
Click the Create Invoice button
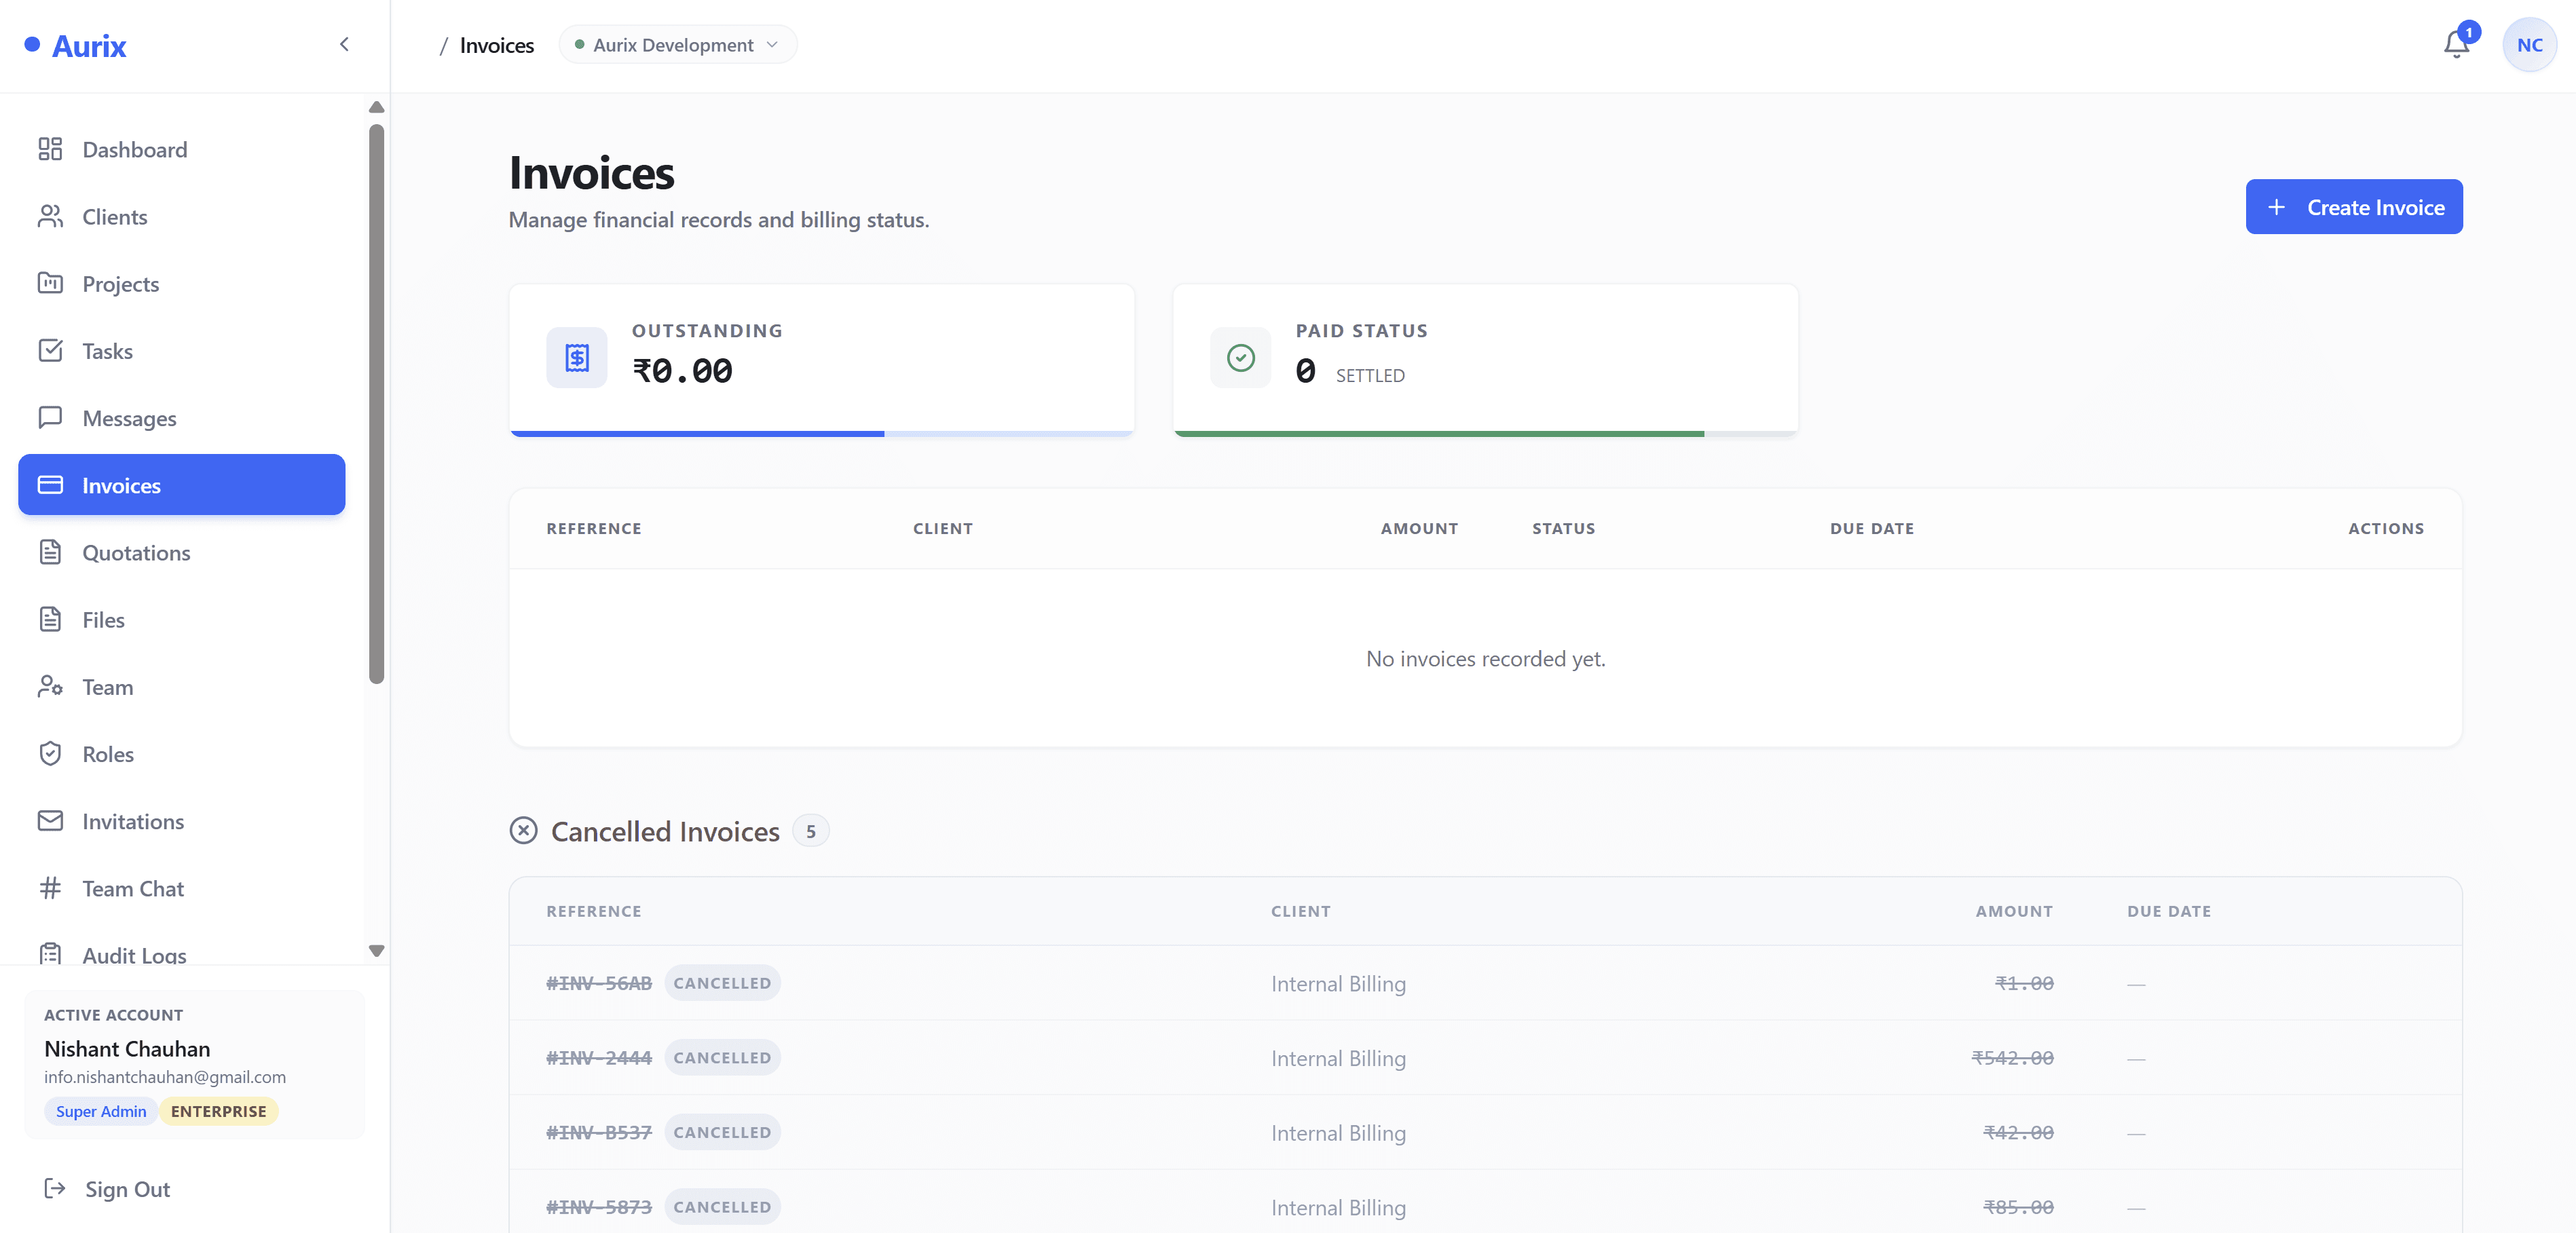click(2354, 207)
